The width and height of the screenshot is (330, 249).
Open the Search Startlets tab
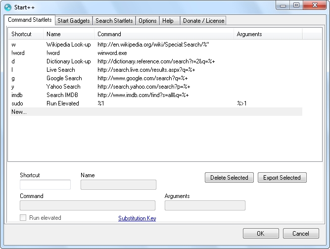(114, 20)
